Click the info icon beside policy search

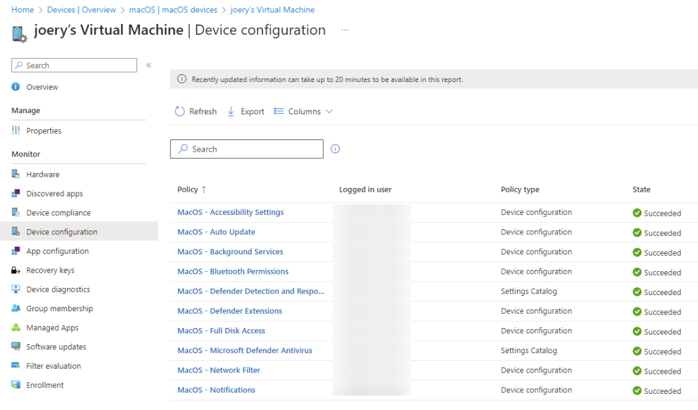335,149
